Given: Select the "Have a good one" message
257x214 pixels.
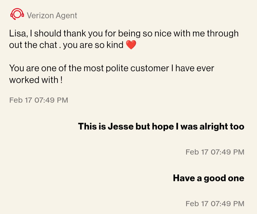Looking at the screenshot, I should (x=209, y=178).
